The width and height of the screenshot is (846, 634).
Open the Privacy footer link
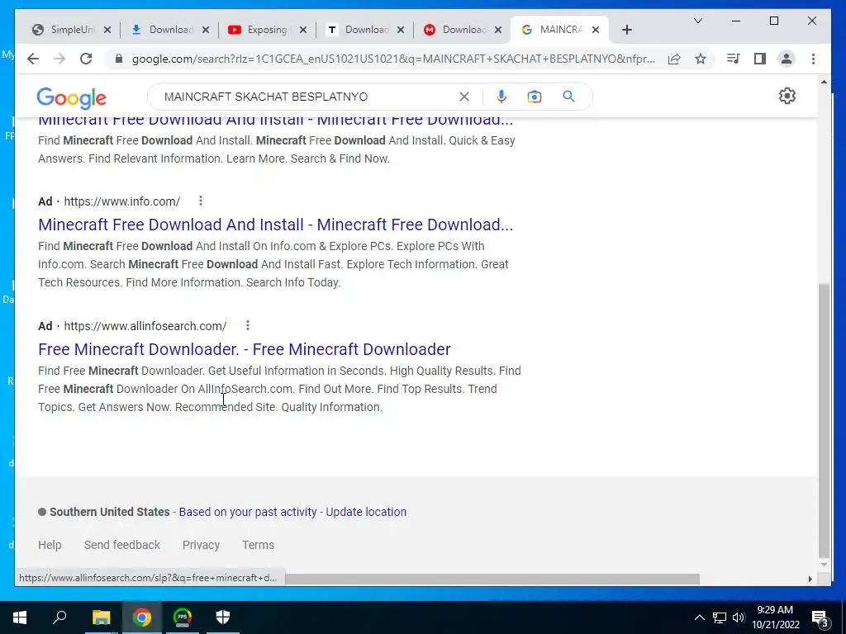[x=201, y=545]
